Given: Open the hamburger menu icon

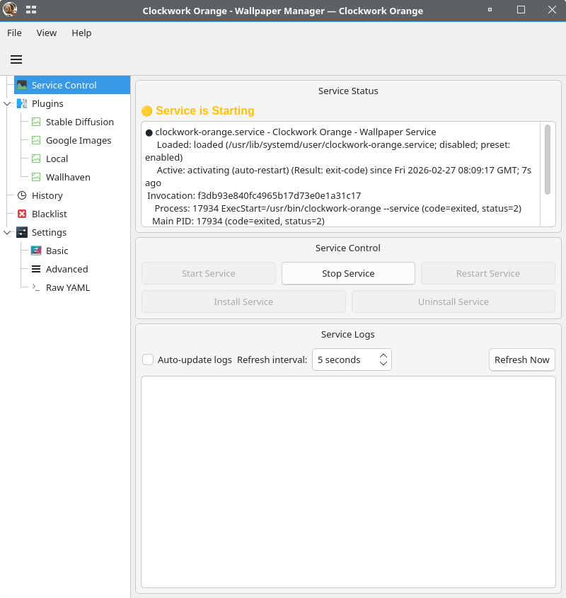Looking at the screenshot, I should 16,59.
